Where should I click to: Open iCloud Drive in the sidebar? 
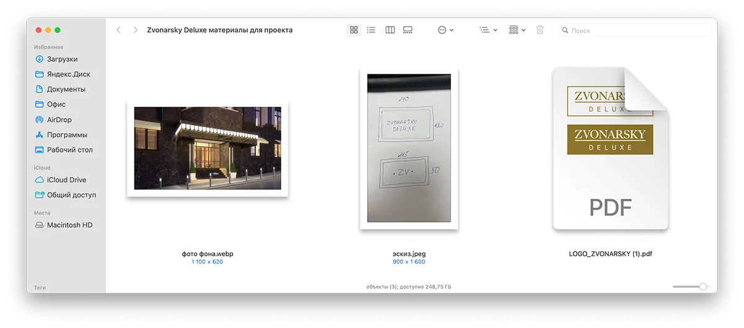66,180
